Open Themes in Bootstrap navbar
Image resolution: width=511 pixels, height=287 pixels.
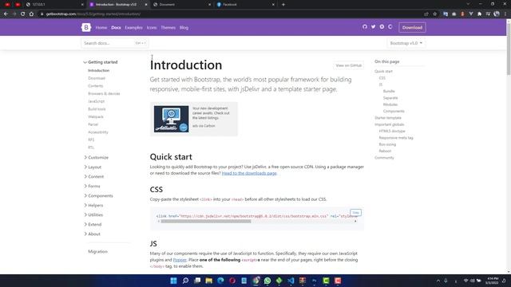168,28
